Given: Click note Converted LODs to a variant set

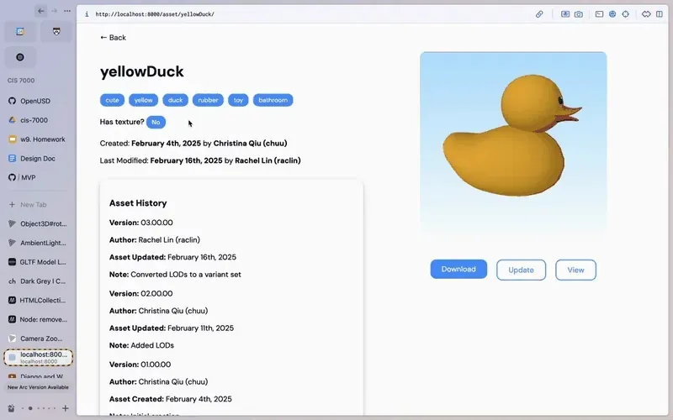Looking at the screenshot, I should (175, 275).
